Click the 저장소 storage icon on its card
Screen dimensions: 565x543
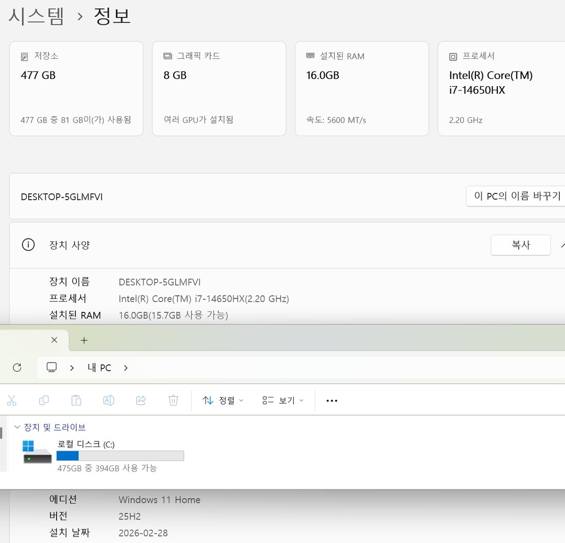point(24,56)
